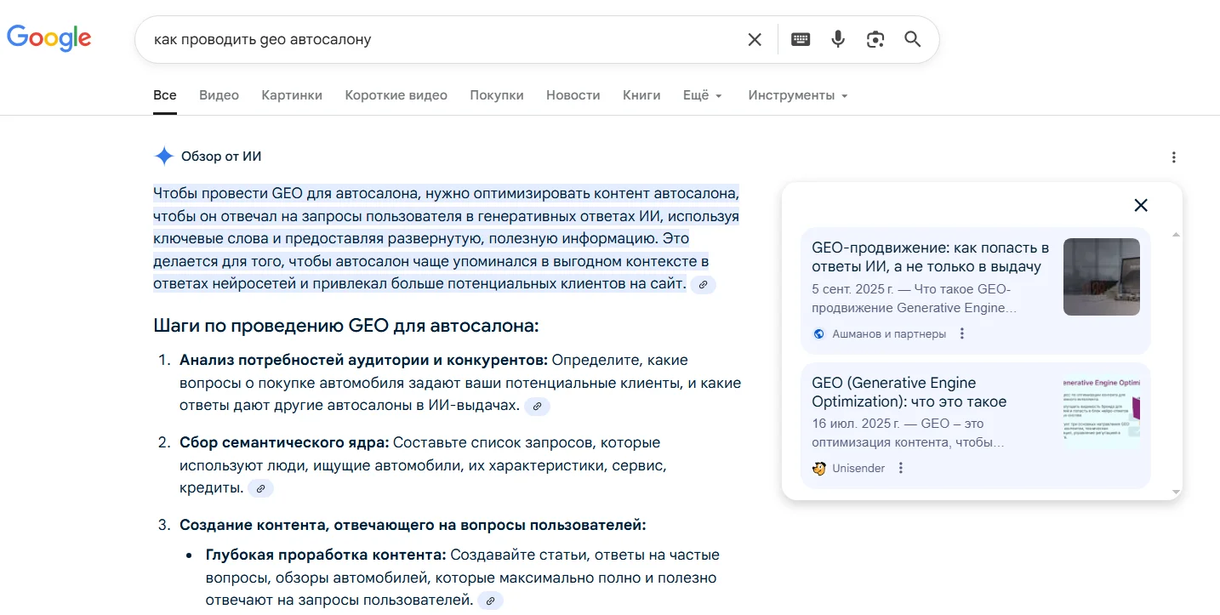1220x615 pixels.
Task: Close the sources panel
Action: tap(1141, 205)
